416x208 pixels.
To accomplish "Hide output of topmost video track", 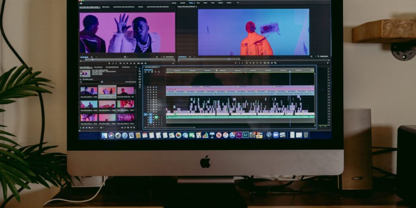I will point(156,87).
